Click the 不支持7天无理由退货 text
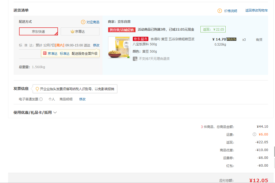 (154, 58)
